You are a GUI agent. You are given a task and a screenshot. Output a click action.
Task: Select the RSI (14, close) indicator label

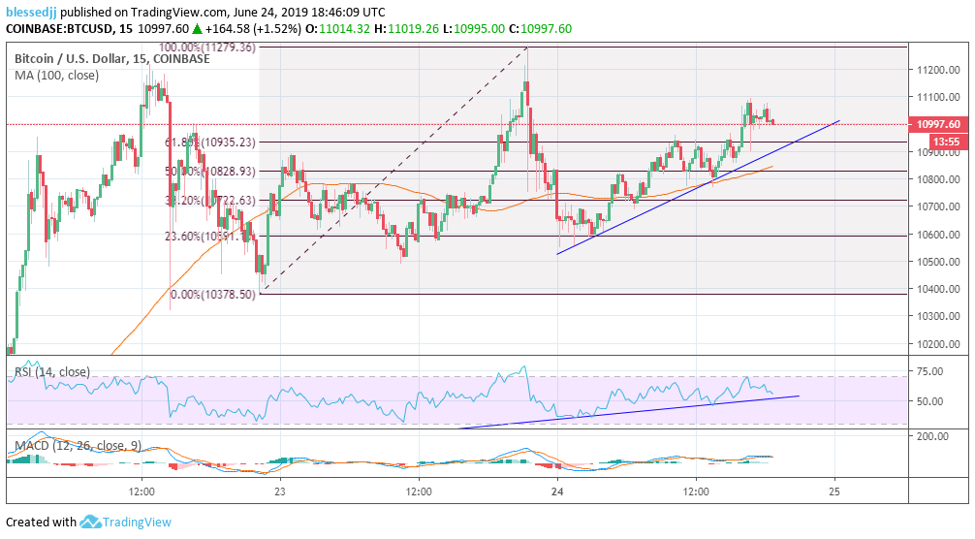click(x=52, y=371)
